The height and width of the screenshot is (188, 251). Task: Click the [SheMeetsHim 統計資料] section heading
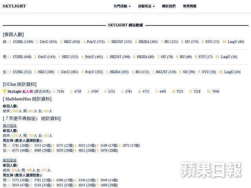tap(27, 99)
